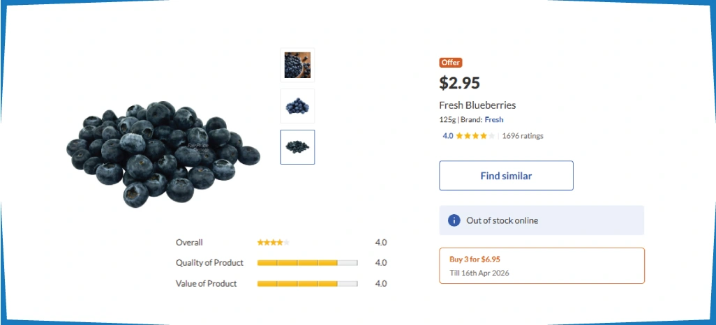This screenshot has width=716, height=325.
Task: Select the first blueberry bowl thumbnail
Action: [x=297, y=66]
